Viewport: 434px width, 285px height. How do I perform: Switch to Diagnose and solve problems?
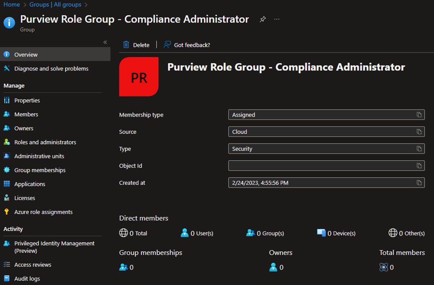tap(51, 68)
